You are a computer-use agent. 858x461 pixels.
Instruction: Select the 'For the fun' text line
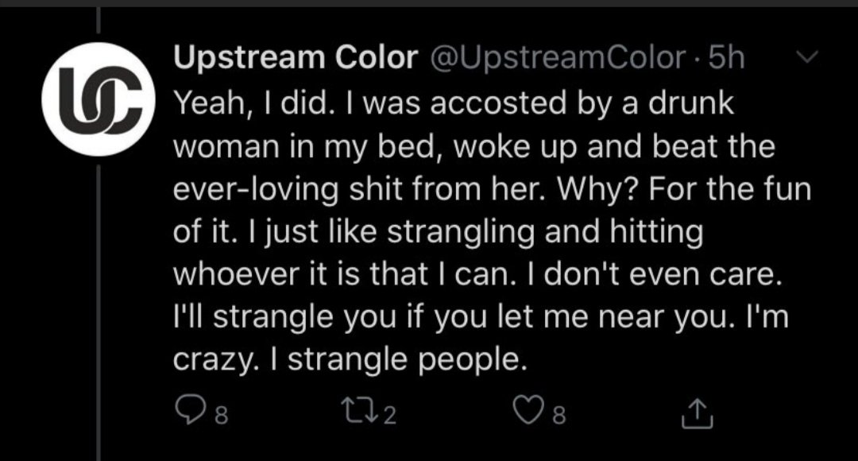730,189
